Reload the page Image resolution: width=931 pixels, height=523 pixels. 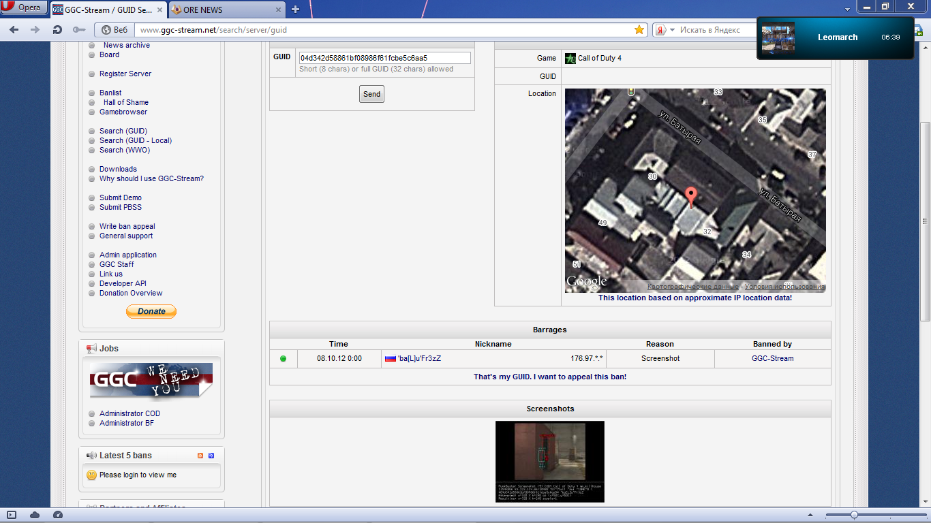57,30
